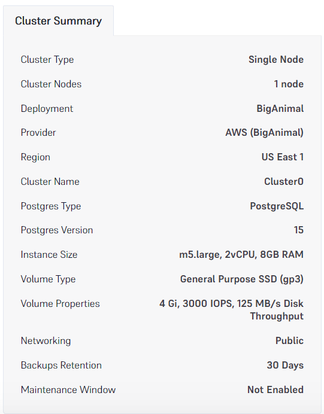Viewport: 324px width, 414px height.
Task: Click the 'BigAnimal' deployment value
Action: (x=280, y=109)
